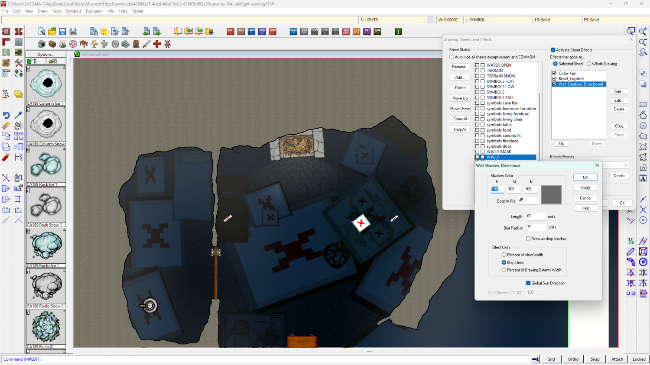Choose the stairs symbol catalog icon
Image resolution: width=650 pixels, height=365 pixels.
tap(125, 44)
